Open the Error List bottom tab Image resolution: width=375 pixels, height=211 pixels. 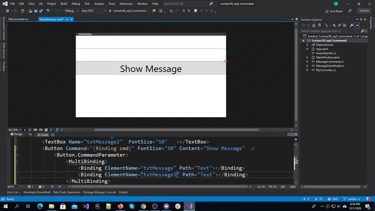pos(13,192)
